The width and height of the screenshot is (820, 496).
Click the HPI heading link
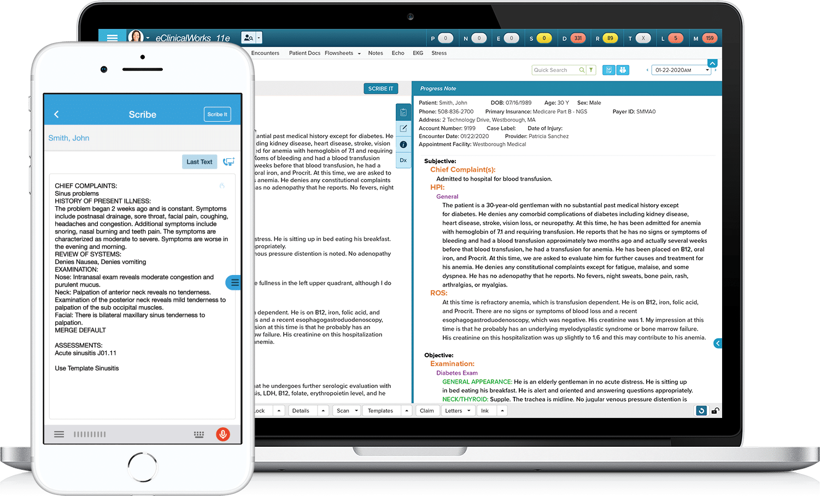tap(437, 187)
